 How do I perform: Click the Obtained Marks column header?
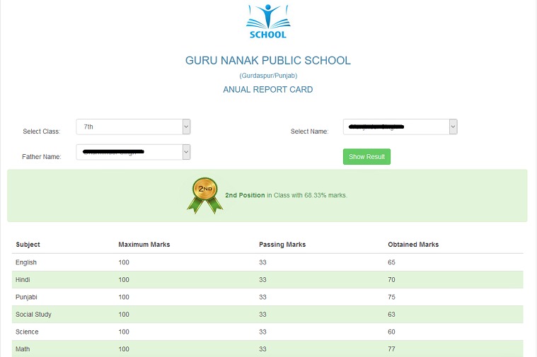(x=413, y=245)
